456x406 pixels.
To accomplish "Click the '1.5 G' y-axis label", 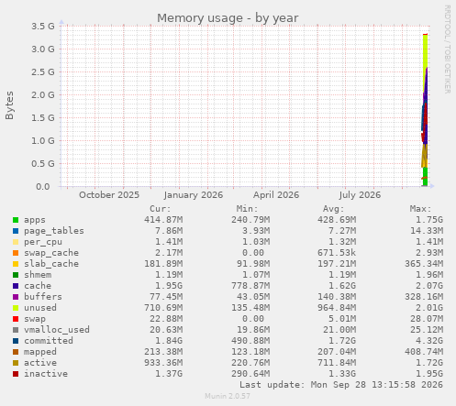I will pyautogui.click(x=43, y=117).
